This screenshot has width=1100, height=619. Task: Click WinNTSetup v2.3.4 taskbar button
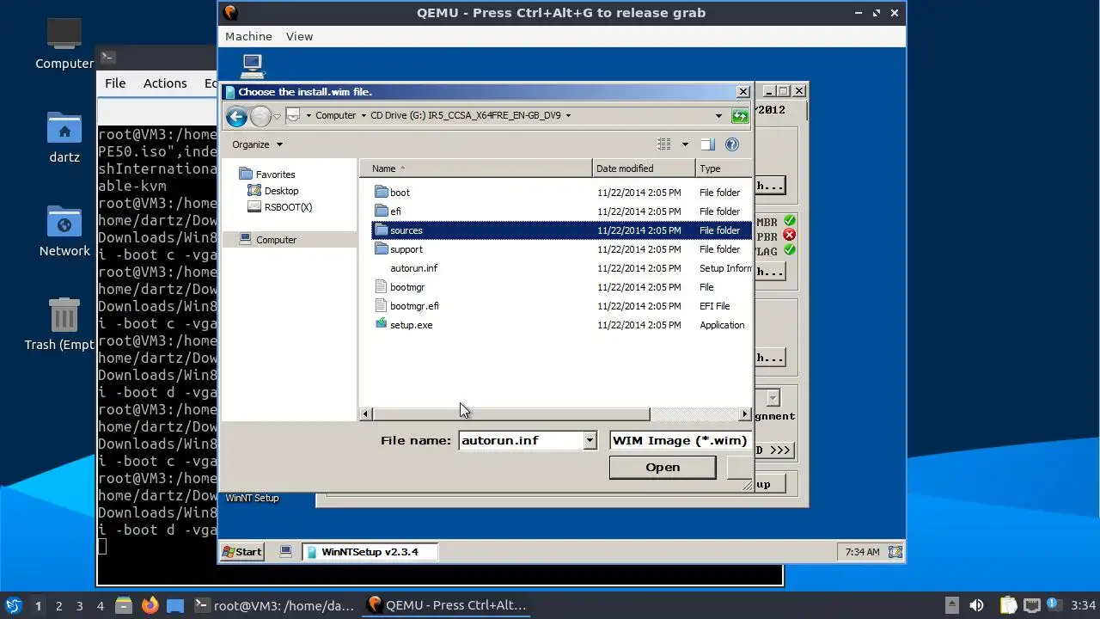coord(370,552)
